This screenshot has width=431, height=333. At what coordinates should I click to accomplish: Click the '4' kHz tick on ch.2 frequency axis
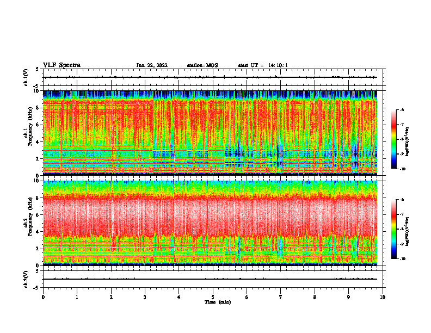[x=38, y=232]
